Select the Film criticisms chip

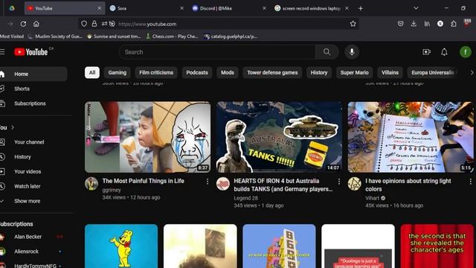pos(156,73)
